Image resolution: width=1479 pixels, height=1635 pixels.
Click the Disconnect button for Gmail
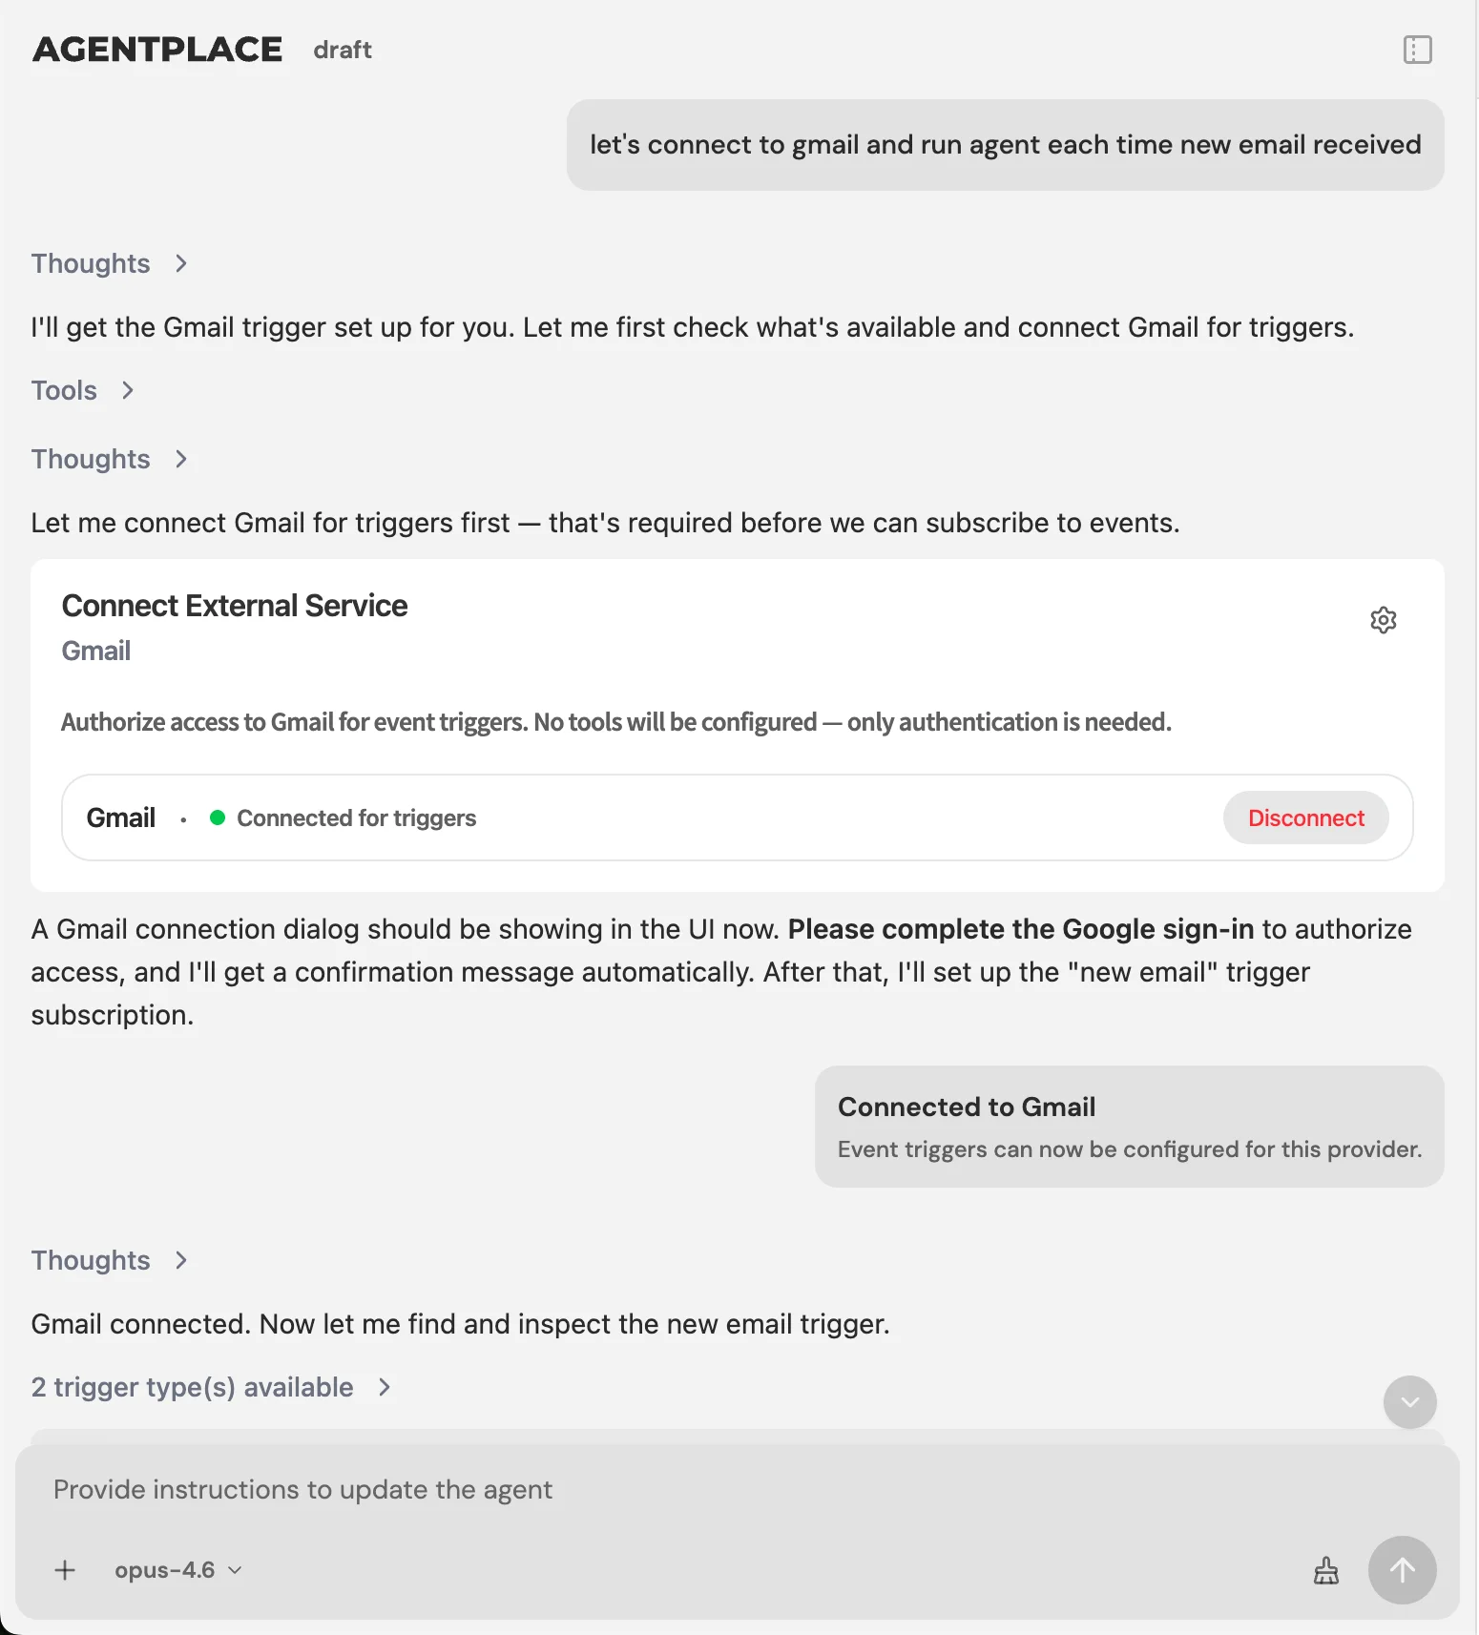pos(1305,817)
